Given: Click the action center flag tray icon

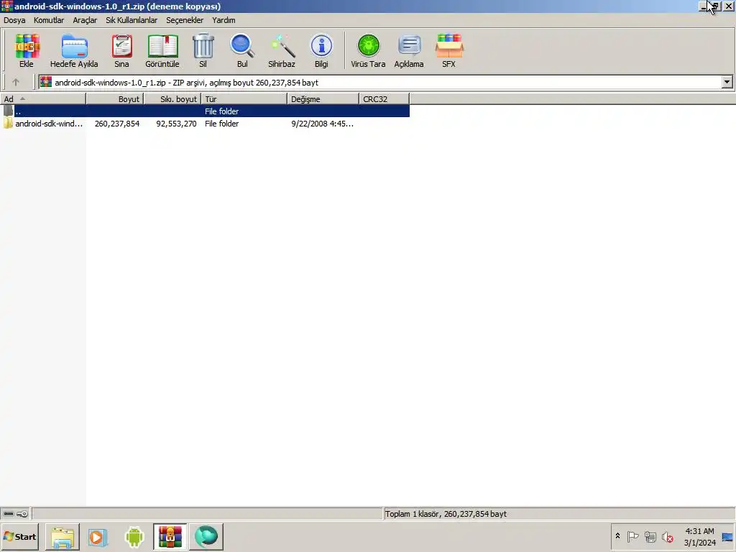Looking at the screenshot, I should click(632, 536).
